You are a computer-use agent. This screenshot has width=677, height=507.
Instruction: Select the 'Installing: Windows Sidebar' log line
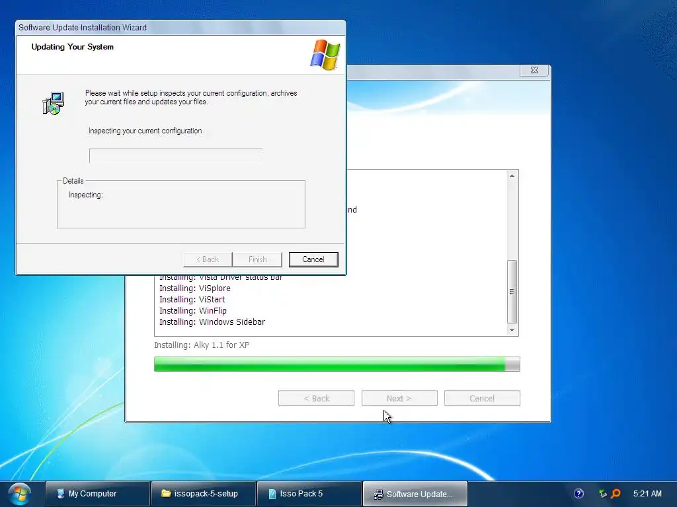pos(212,322)
